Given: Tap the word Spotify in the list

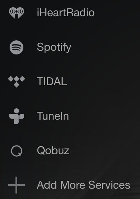Looking at the screenshot, I should coord(54,47).
